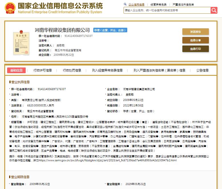Click the 河南华程建设集团有限公司 company name heading
The height and width of the screenshot is (189, 222).
(x=62, y=30)
